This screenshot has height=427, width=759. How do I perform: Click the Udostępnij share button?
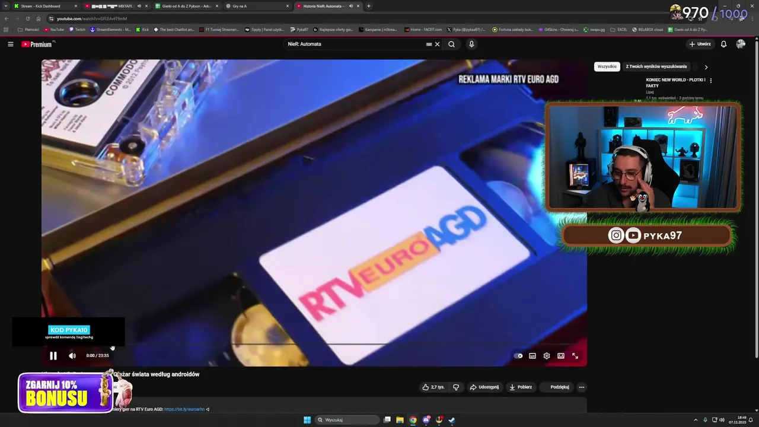pos(484,387)
